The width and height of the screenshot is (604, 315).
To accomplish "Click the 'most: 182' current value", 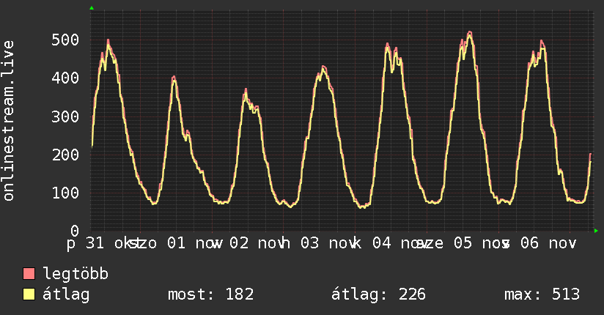I will pyautogui.click(x=210, y=294).
